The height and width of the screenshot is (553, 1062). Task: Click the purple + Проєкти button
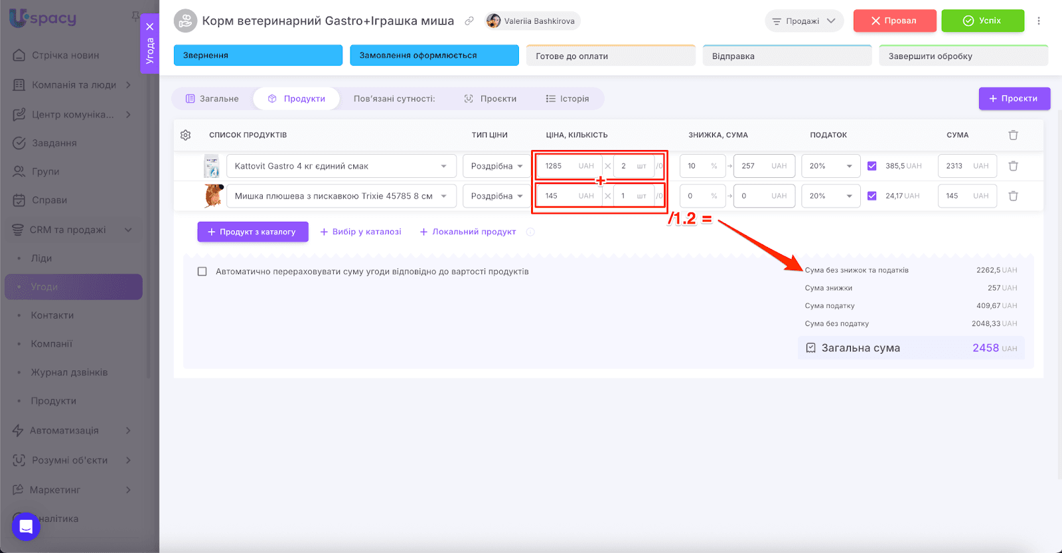click(x=1014, y=98)
